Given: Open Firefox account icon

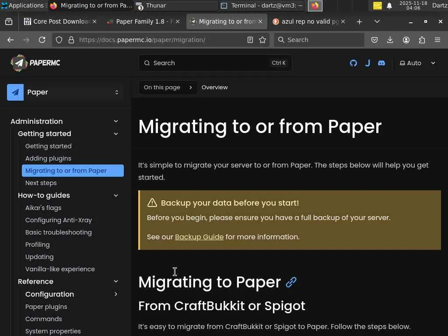Looking at the screenshot, I should click(406, 40).
